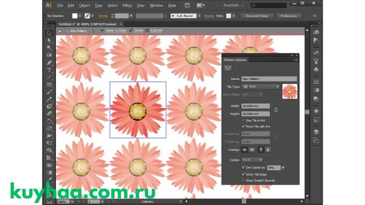This screenshot has width=365, height=205.
Task: Open the stroke color dropdown arrow
Action: (92, 16)
